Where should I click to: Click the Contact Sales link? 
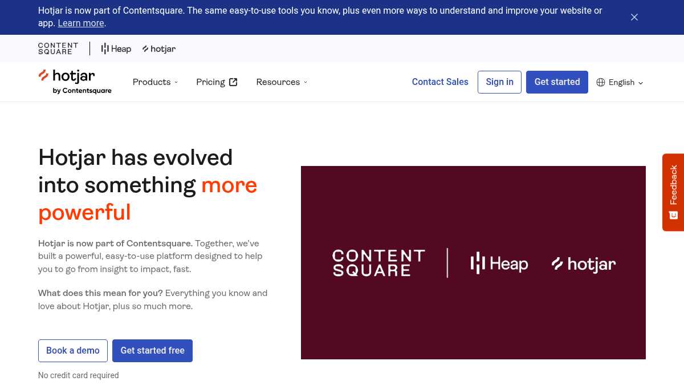440,82
